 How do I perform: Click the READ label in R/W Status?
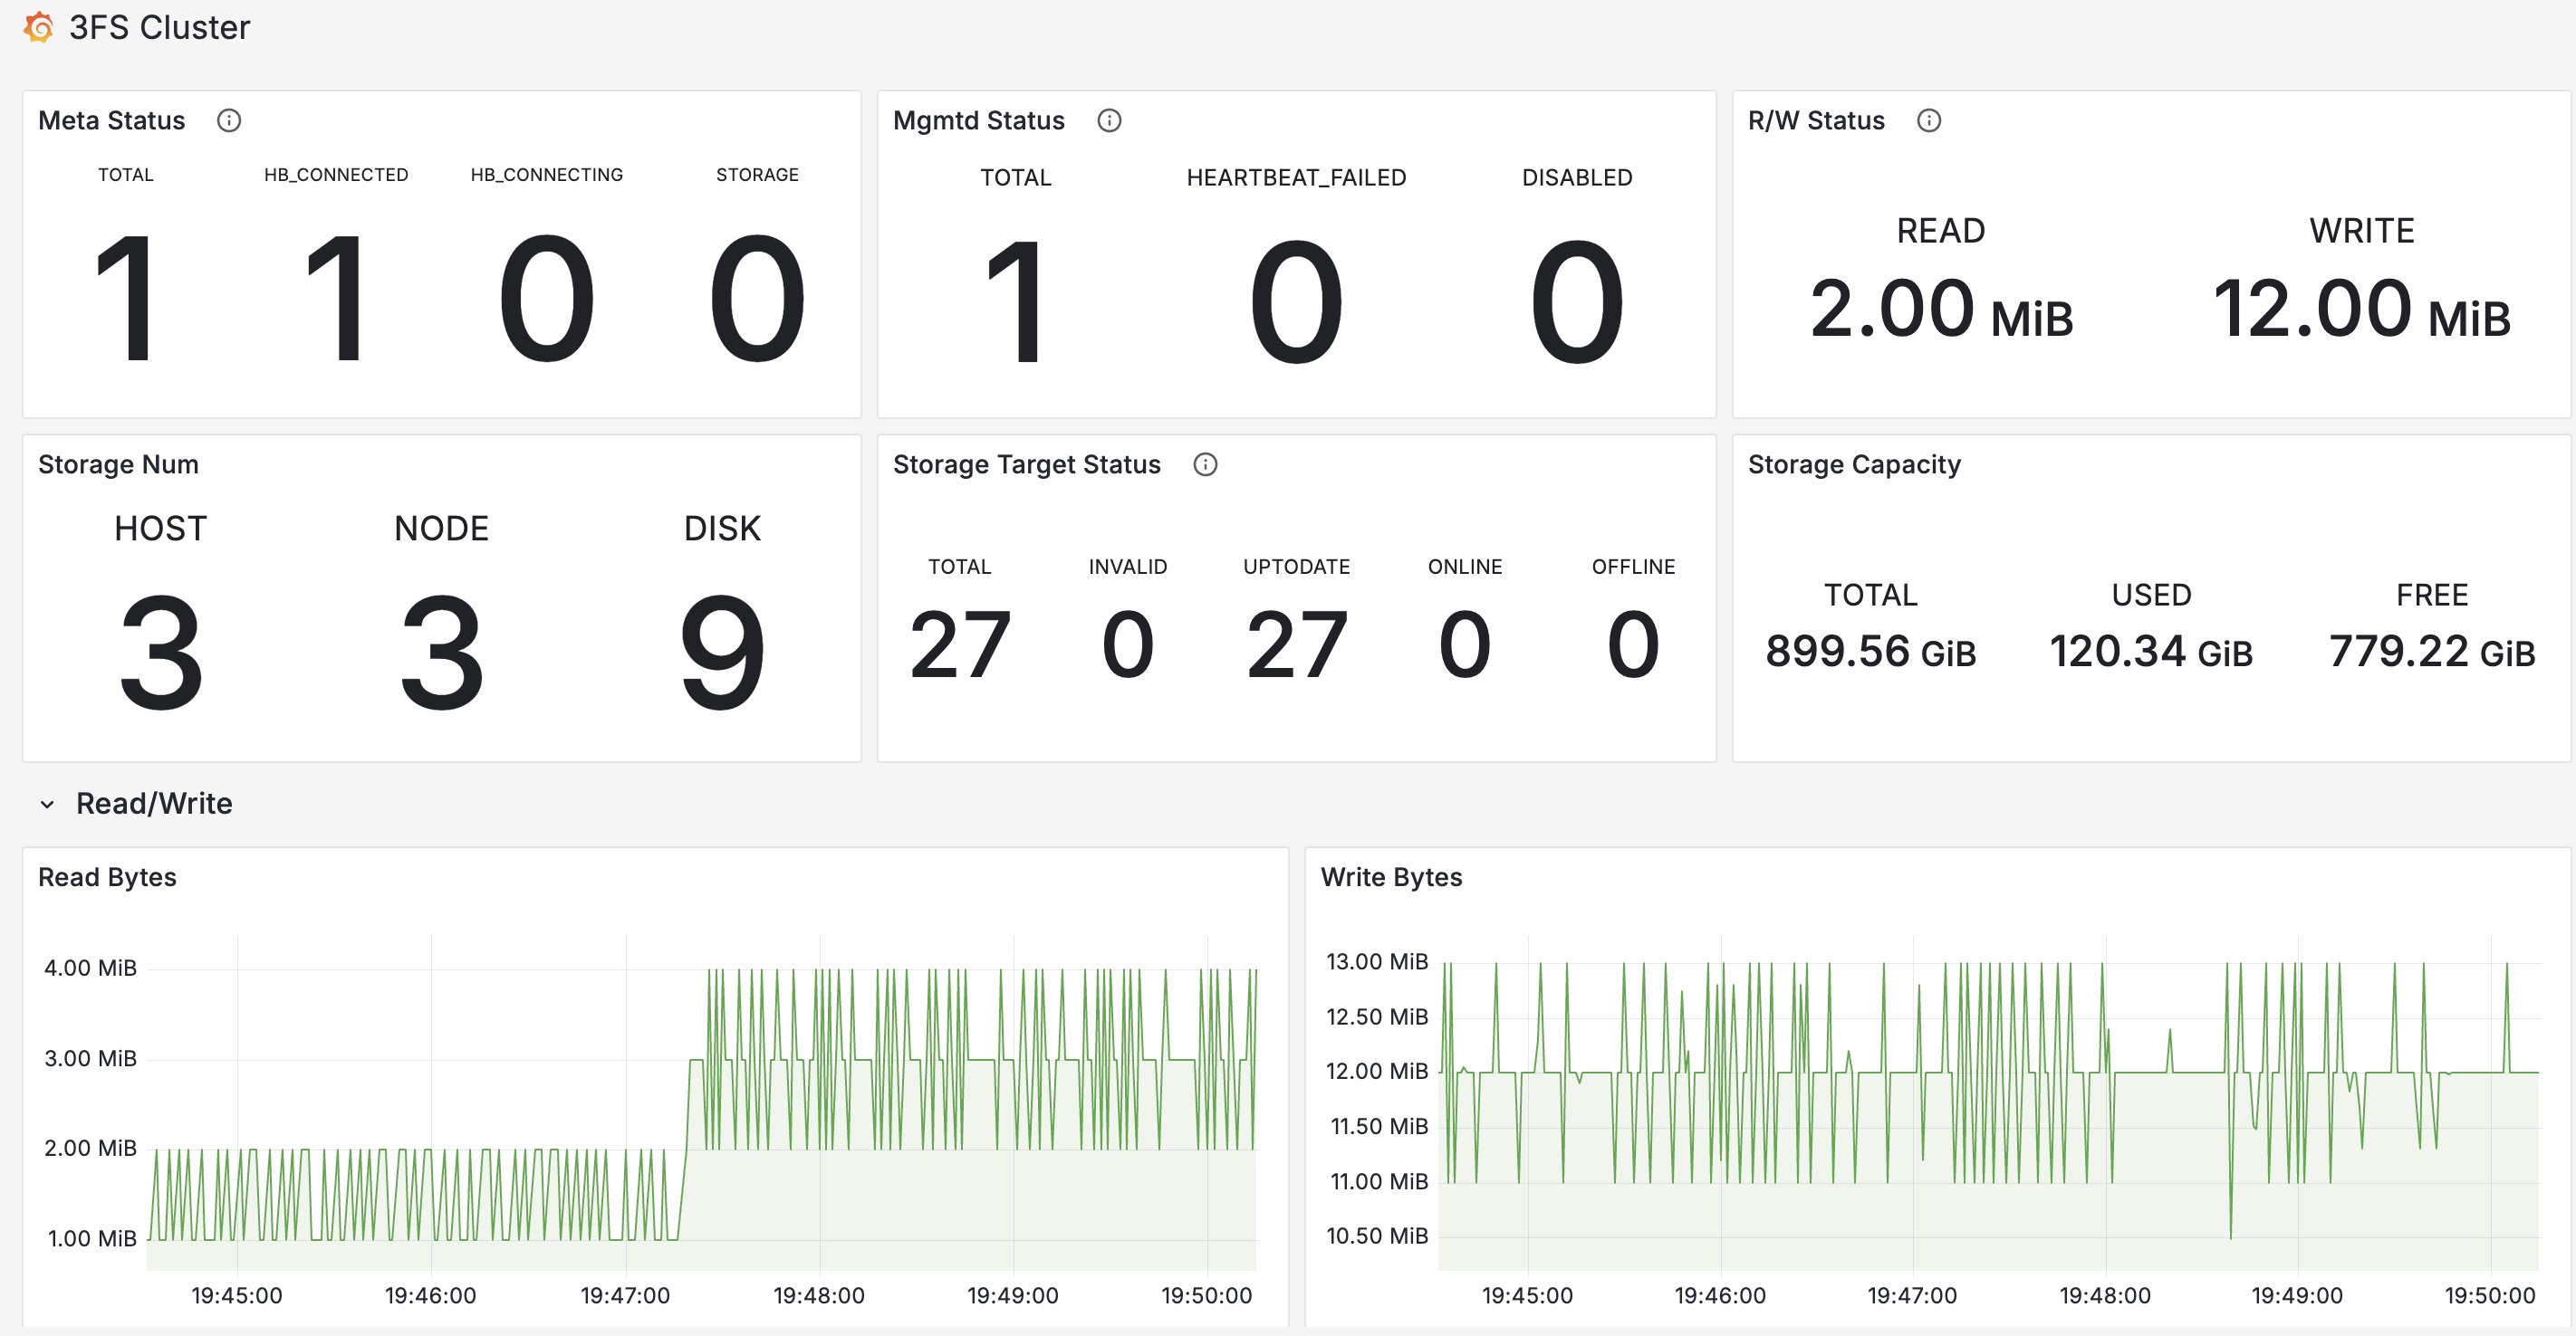point(1940,231)
